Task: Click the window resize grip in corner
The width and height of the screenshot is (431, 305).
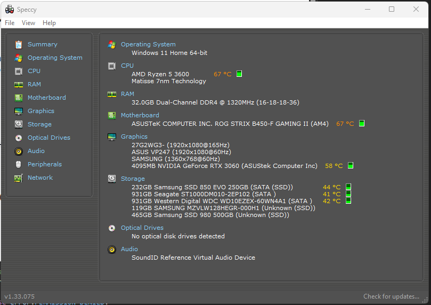Action: [426, 300]
